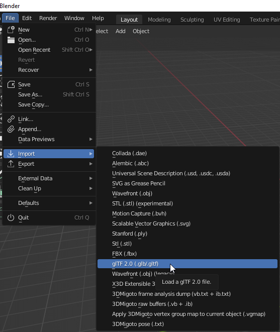This screenshot has height=332, width=280.
Task: Click the Save disk icon
Action: coord(11,84)
